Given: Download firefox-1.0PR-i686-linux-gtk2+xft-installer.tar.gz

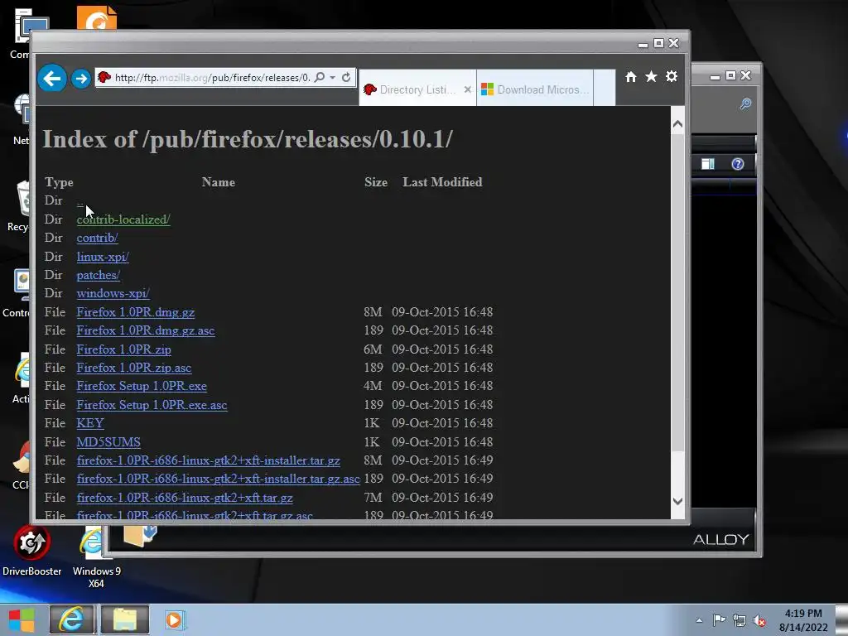Looking at the screenshot, I should 208,460.
